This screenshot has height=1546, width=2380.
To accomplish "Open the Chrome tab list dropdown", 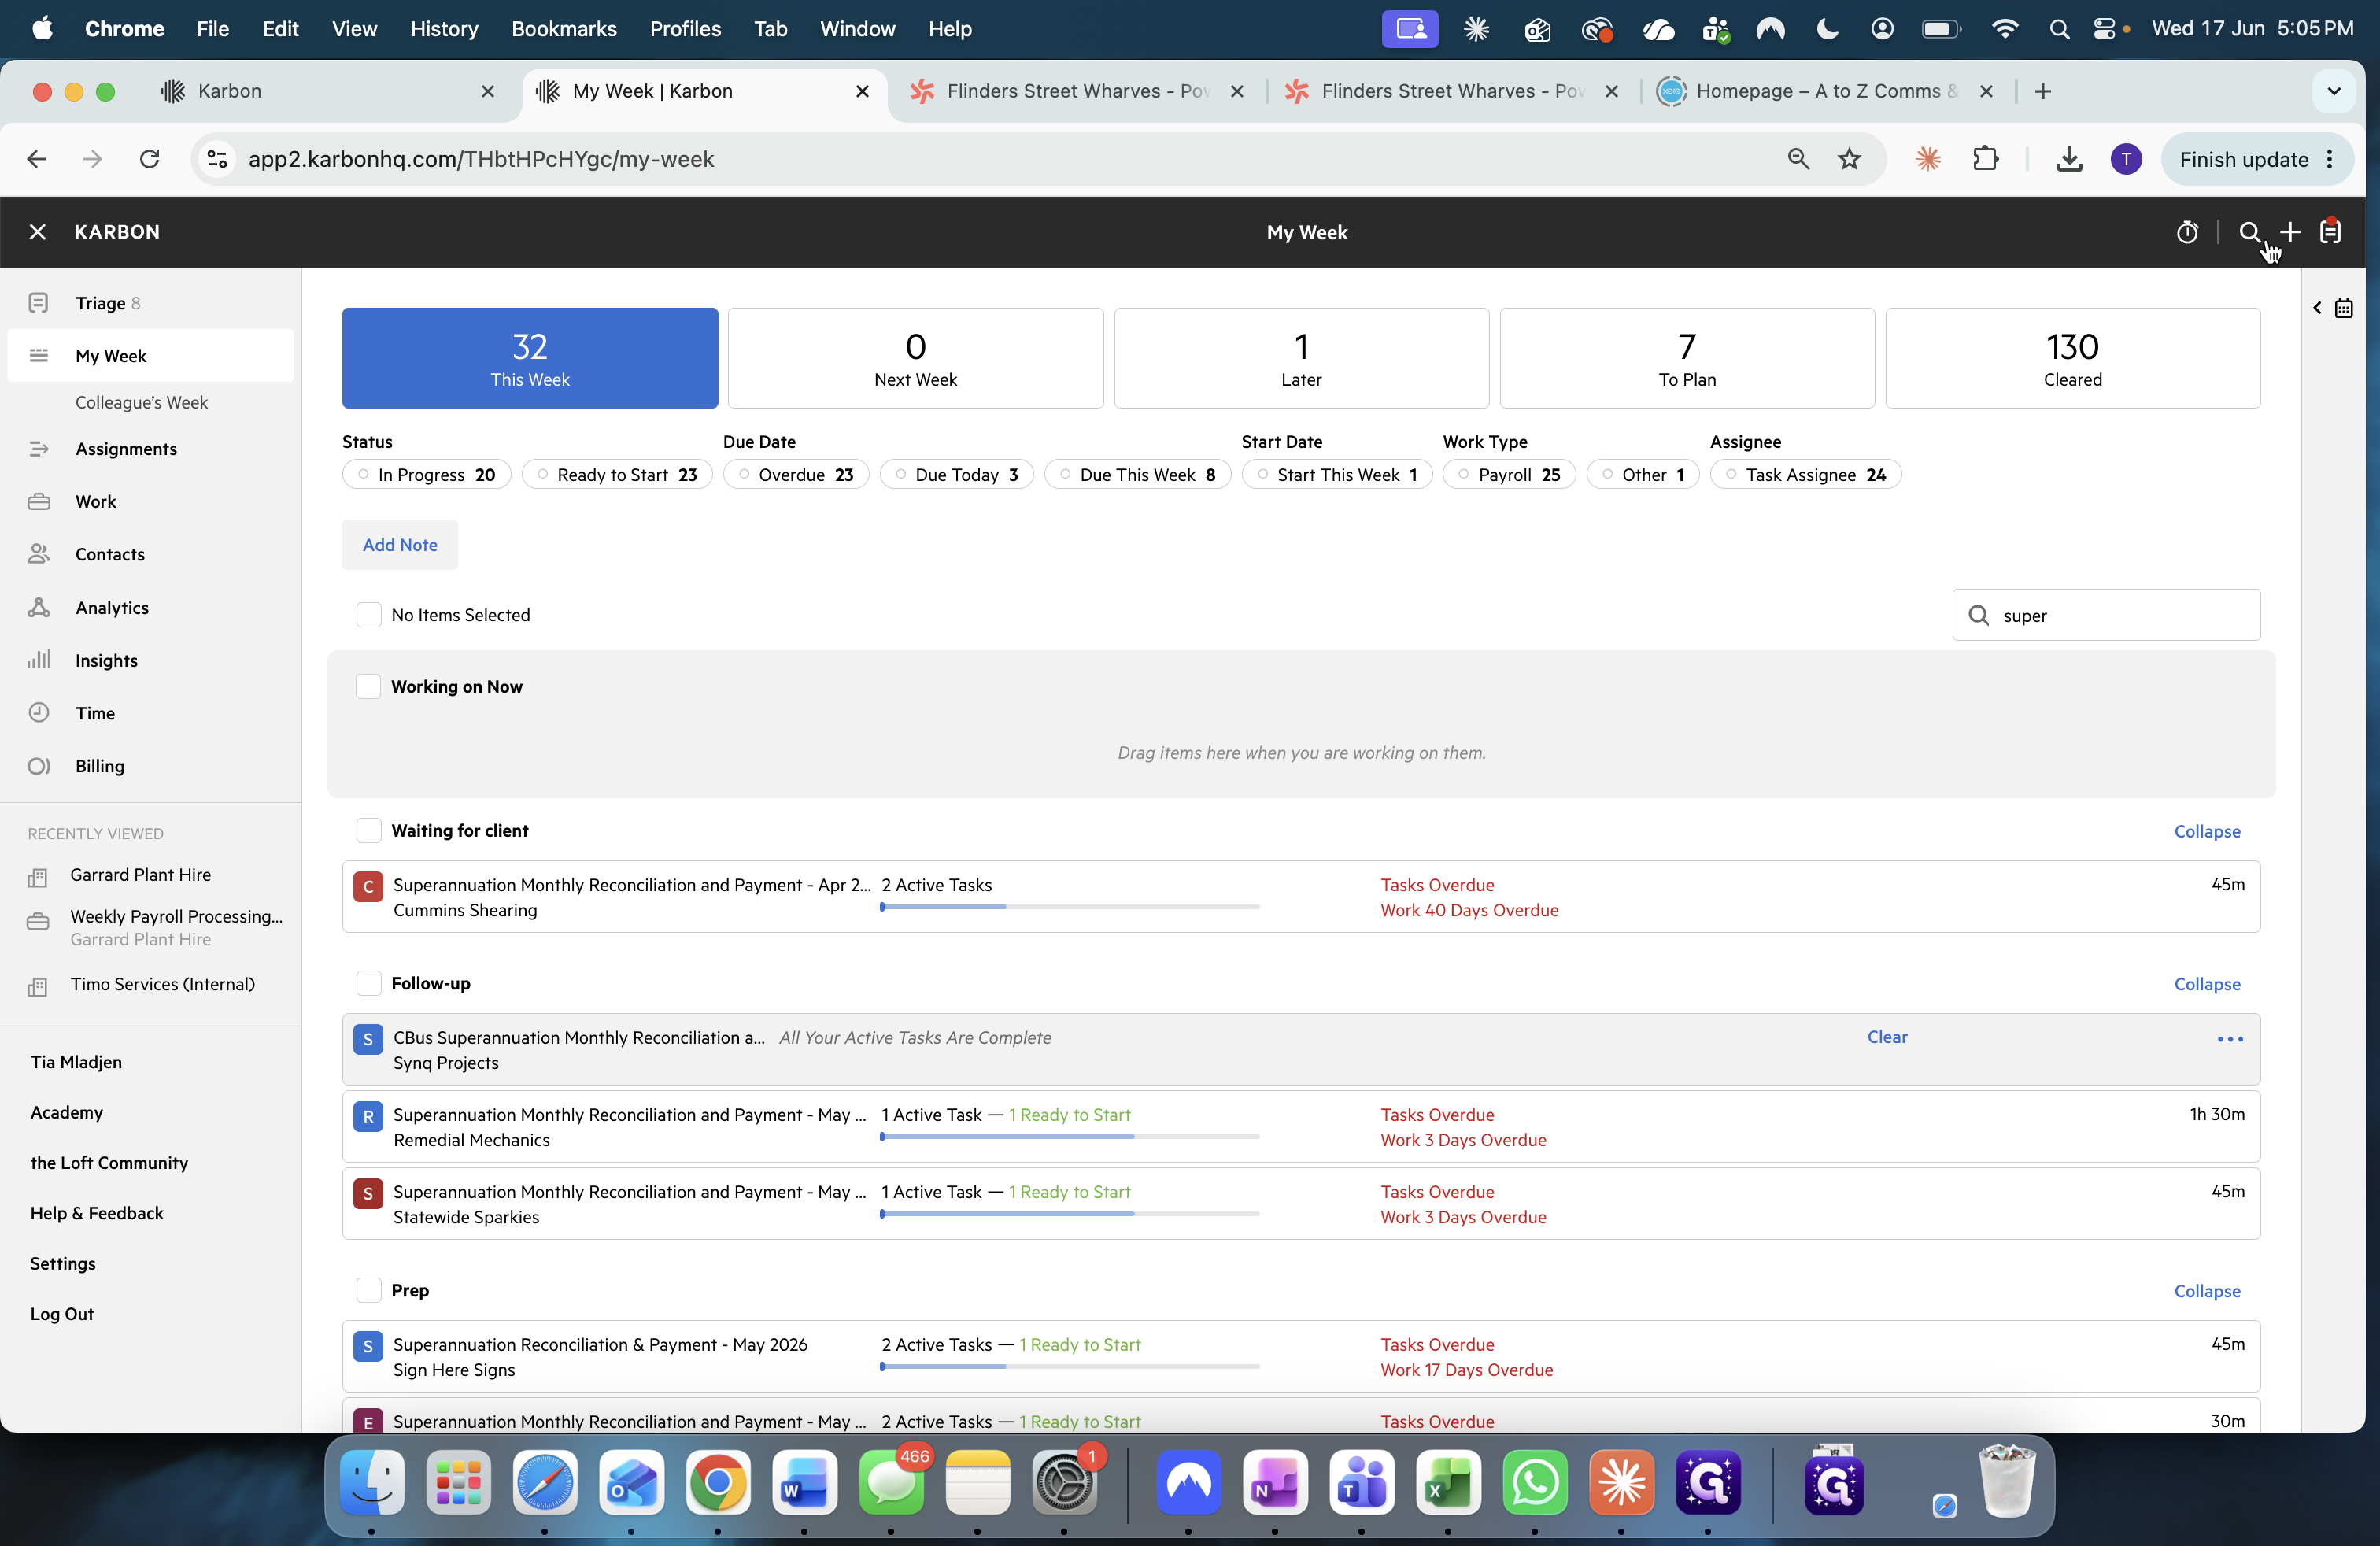I will click(x=2334, y=91).
